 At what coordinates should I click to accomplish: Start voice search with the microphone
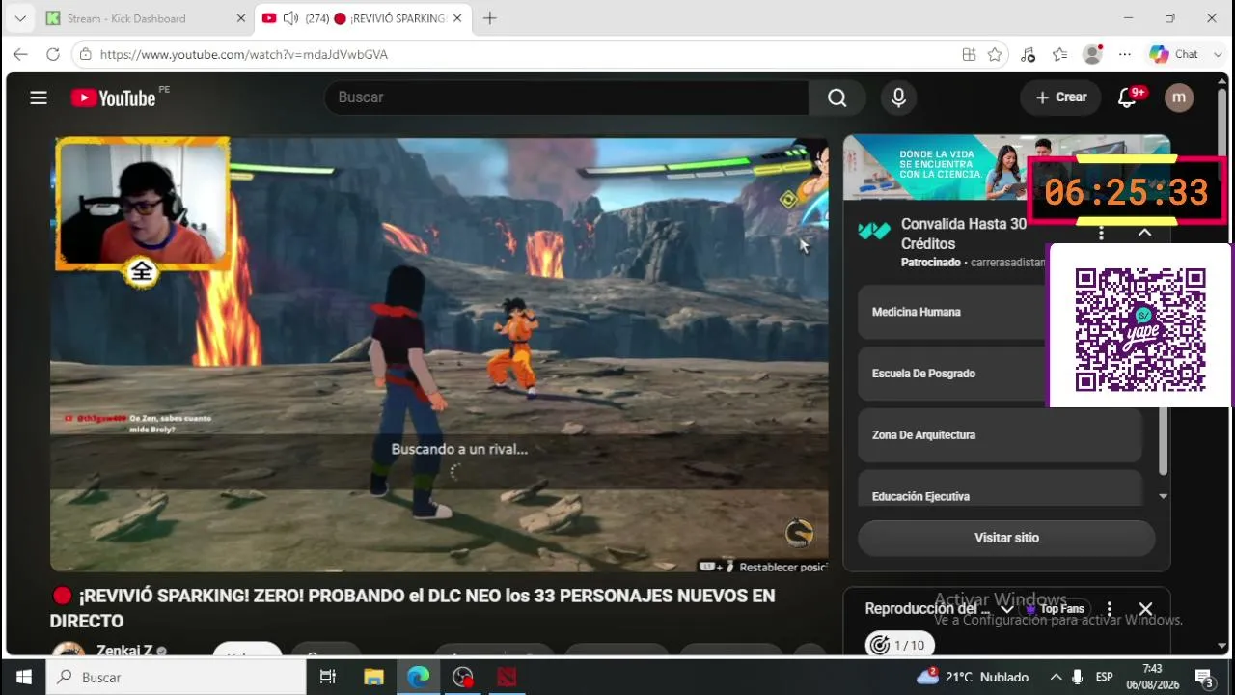pyautogui.click(x=898, y=97)
